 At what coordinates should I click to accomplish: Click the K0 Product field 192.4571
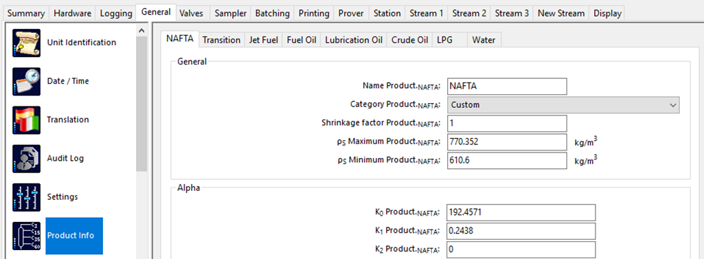(x=521, y=213)
